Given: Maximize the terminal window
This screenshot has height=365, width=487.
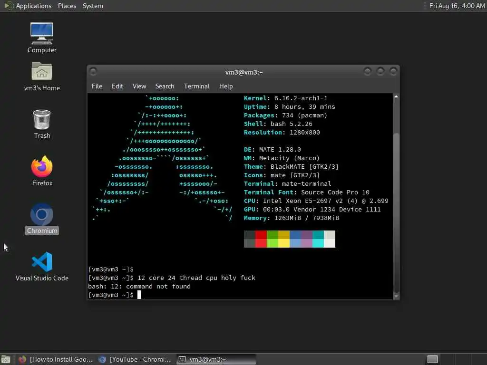Looking at the screenshot, I should tap(380, 72).
